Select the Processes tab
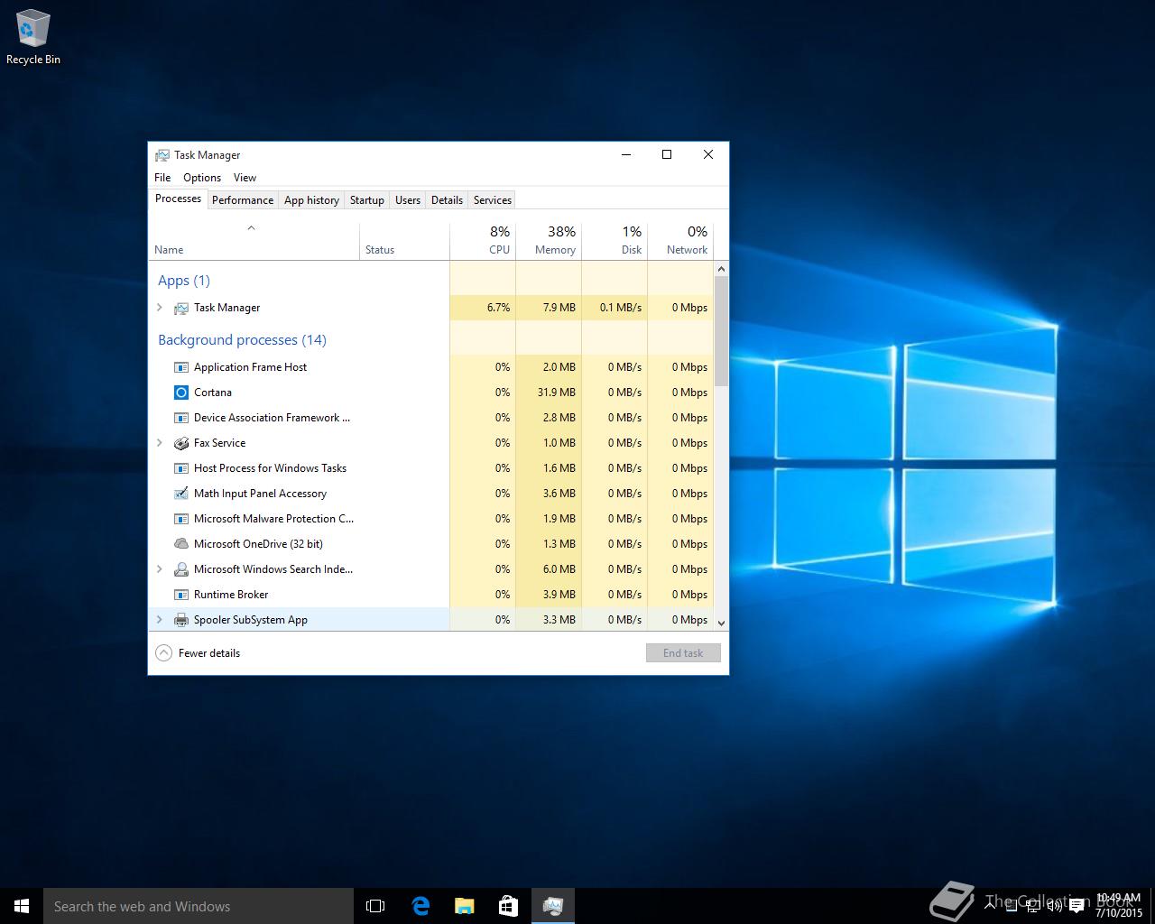 pos(178,199)
